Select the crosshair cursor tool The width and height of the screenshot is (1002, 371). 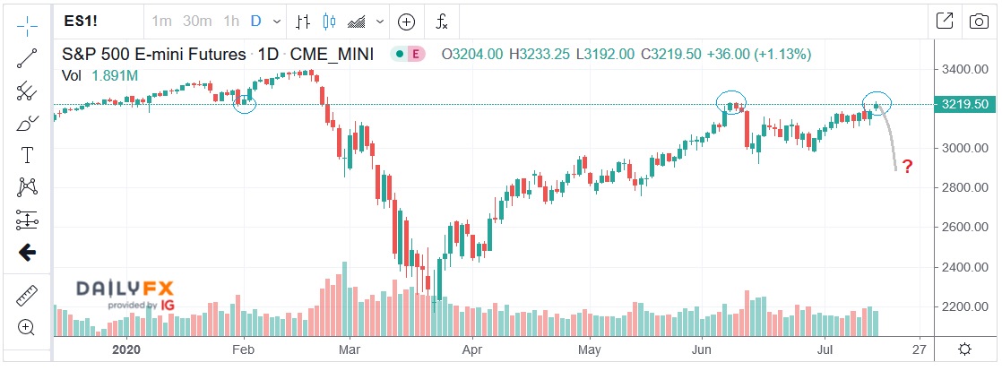(x=27, y=23)
